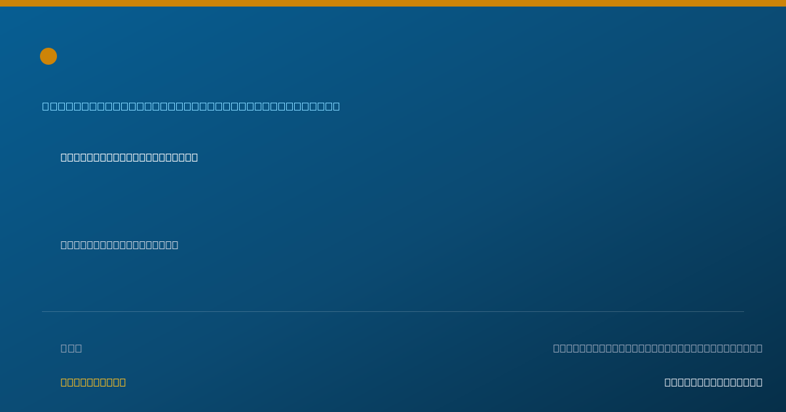
Task: Select the longest gray footer caption line
Action: click(658, 348)
